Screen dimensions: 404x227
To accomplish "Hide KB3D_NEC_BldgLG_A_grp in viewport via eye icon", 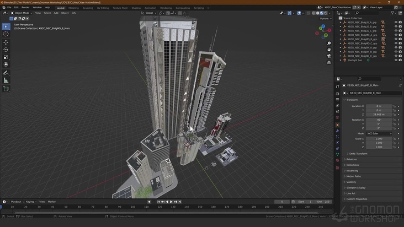I will pos(396,22).
